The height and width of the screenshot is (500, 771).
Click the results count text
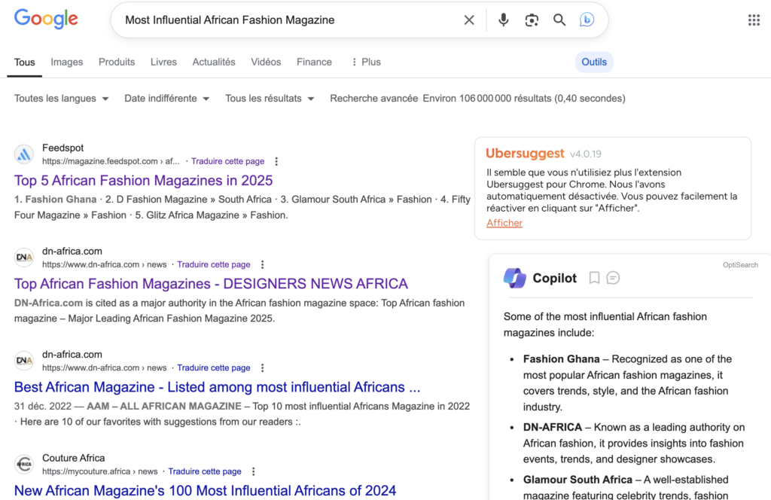tap(524, 99)
